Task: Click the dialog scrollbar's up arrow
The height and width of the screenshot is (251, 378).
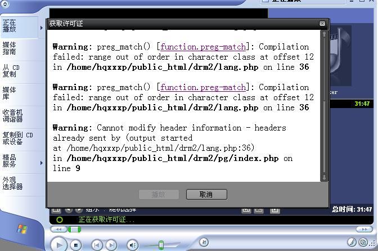Action: (x=324, y=34)
